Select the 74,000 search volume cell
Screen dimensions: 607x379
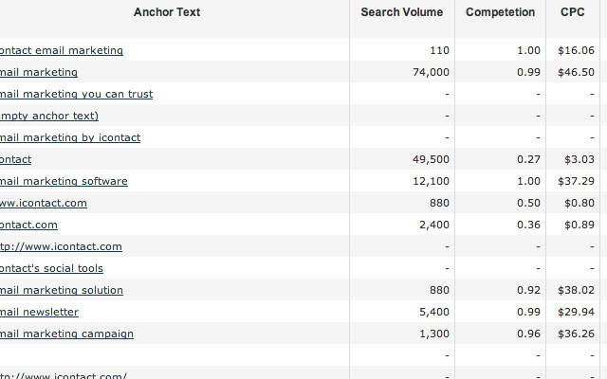[431, 72]
